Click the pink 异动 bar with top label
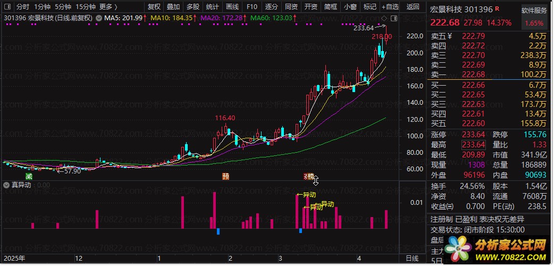Image resolution: width=555 pixels, height=266 pixels. tap(297, 211)
